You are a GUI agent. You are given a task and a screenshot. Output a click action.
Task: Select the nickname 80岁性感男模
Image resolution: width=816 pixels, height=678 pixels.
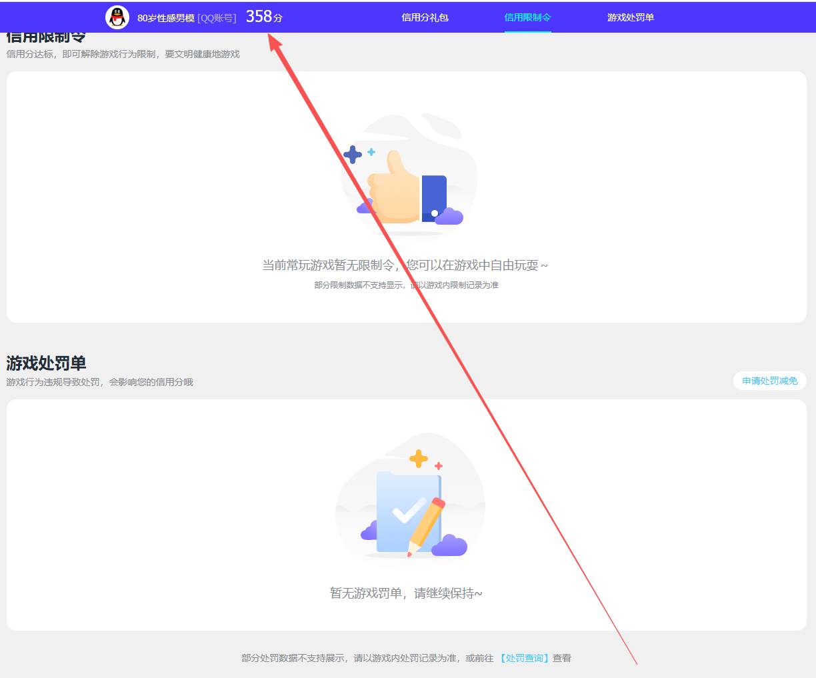coord(164,18)
